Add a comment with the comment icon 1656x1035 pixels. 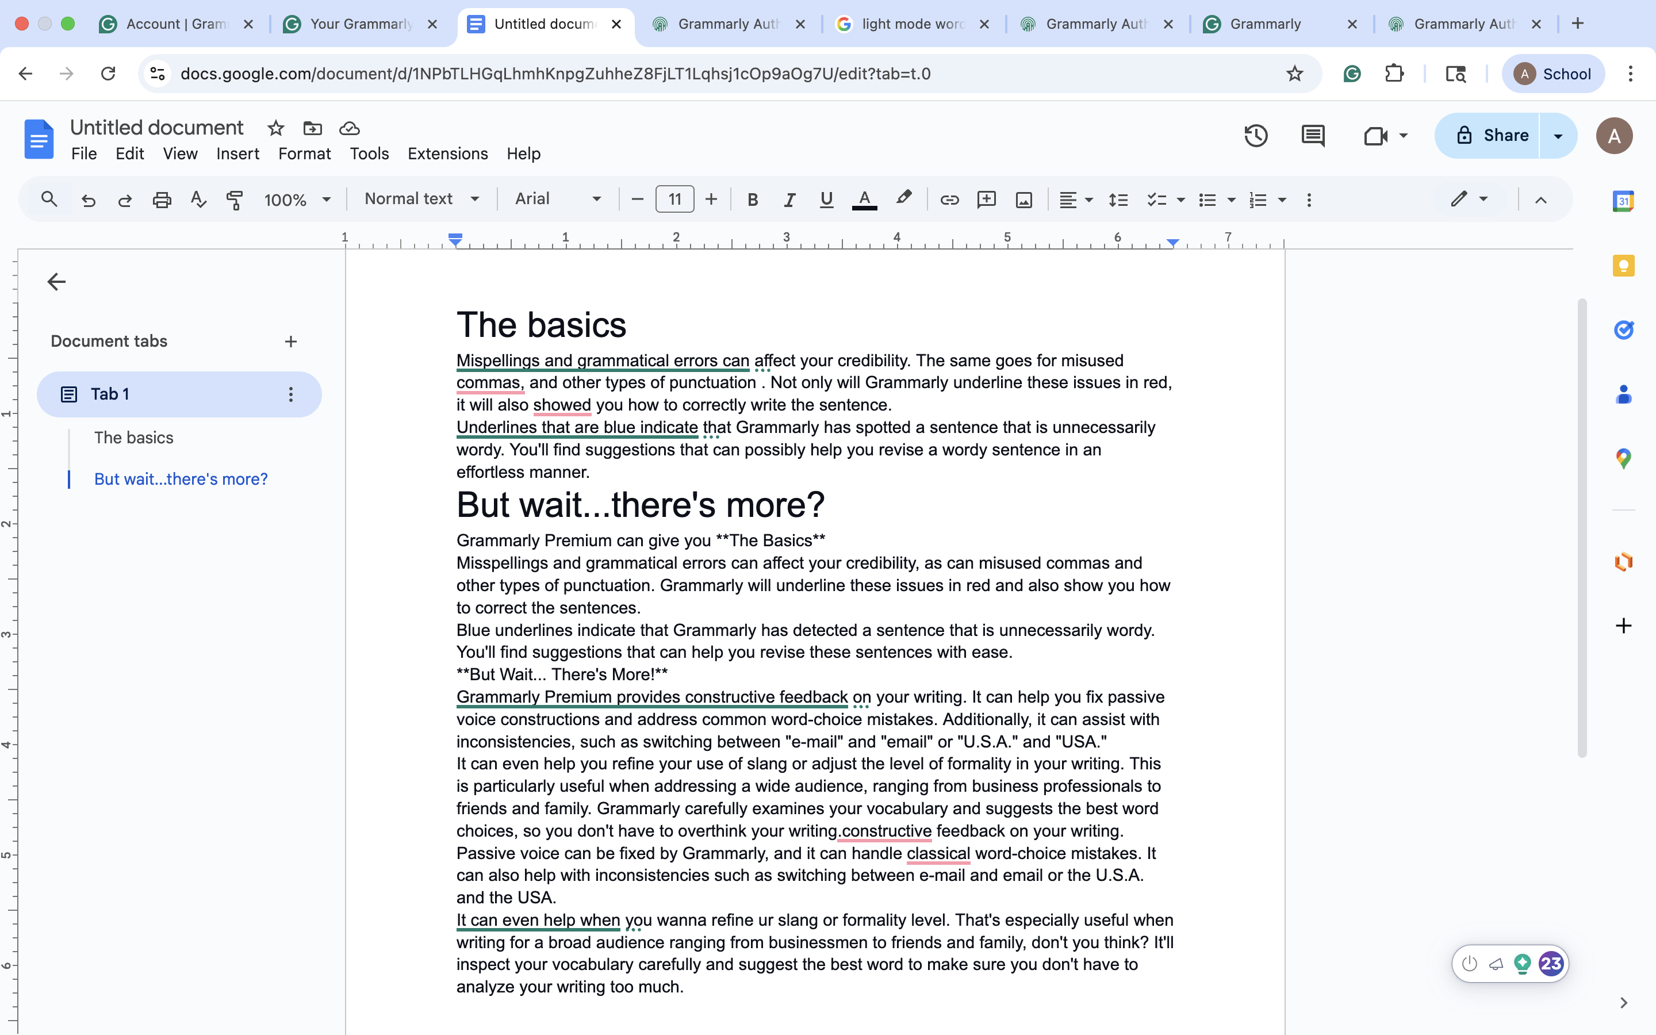(986, 199)
